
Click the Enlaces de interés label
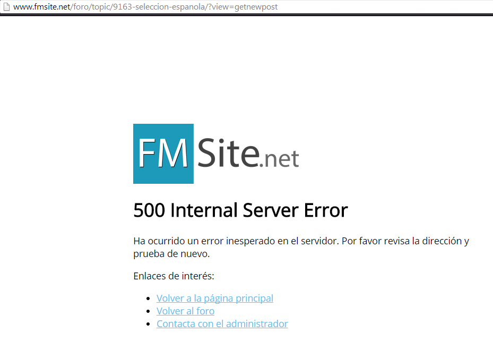(174, 276)
